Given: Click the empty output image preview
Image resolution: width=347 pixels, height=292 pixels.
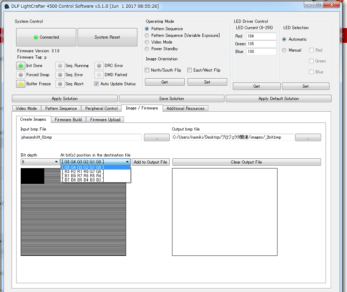Looking at the screenshot, I should (x=225, y=212).
